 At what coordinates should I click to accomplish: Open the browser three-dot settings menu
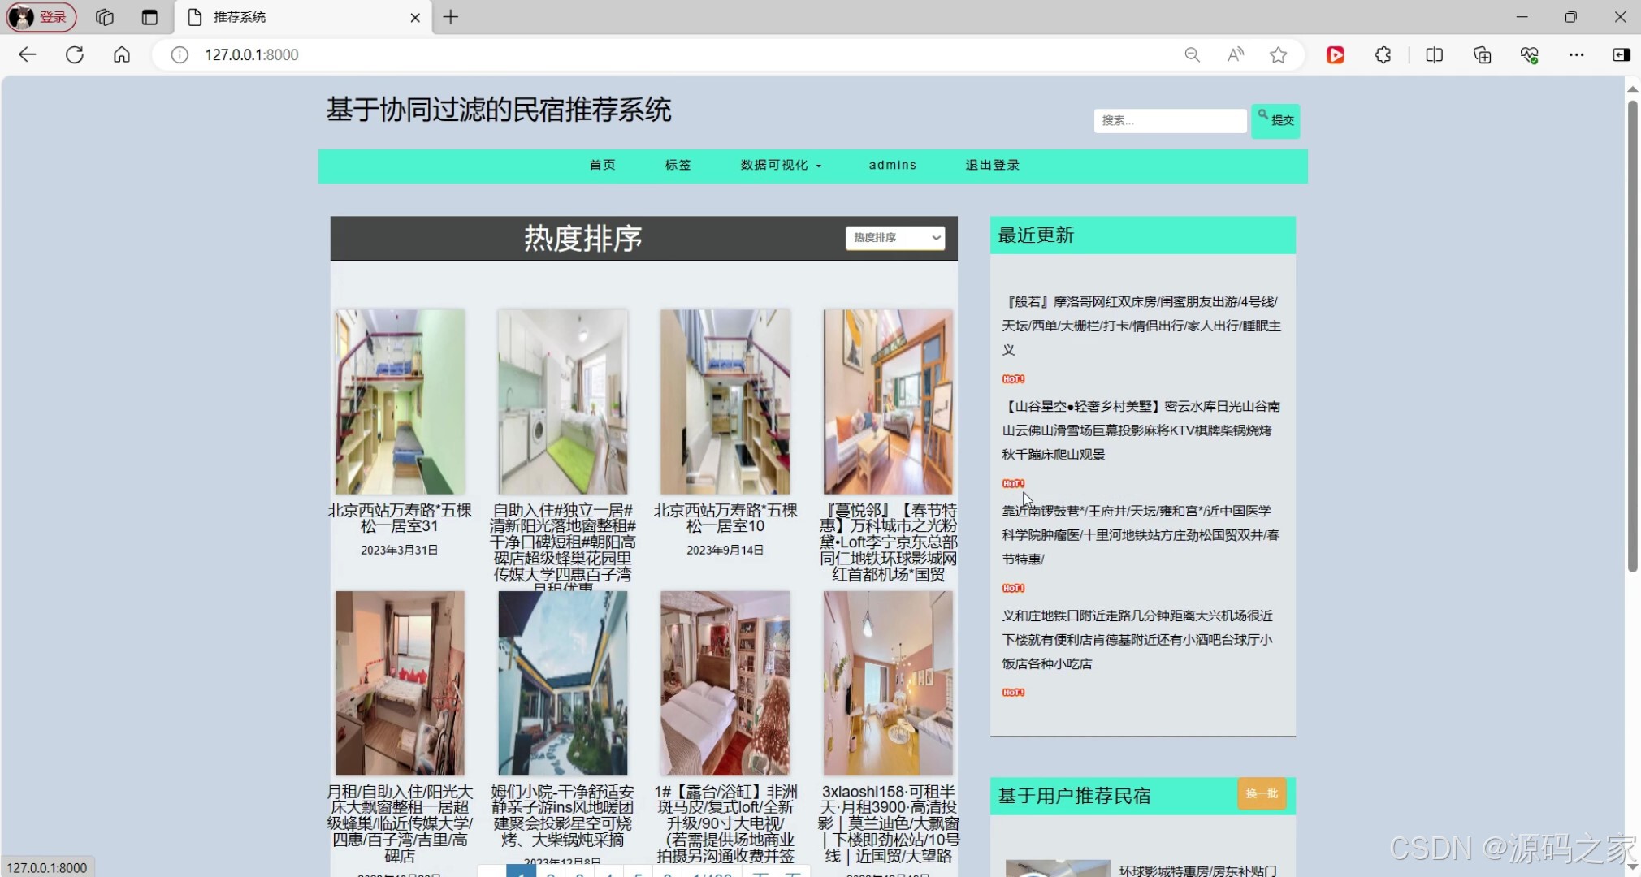[x=1577, y=54]
